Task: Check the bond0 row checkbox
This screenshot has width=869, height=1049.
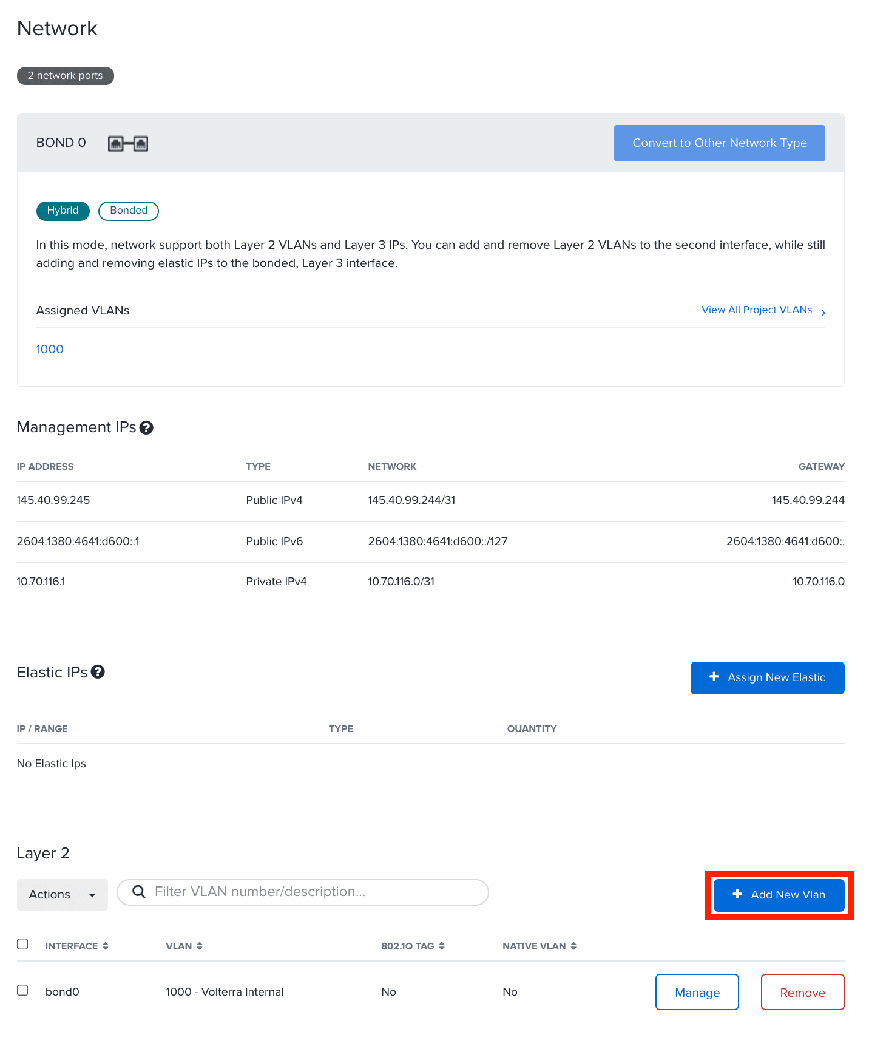Action: click(22, 990)
